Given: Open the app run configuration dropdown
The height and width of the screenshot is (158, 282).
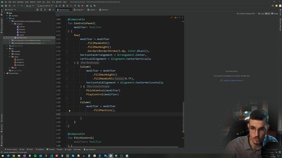Looking at the screenshot, I should pos(30,6).
